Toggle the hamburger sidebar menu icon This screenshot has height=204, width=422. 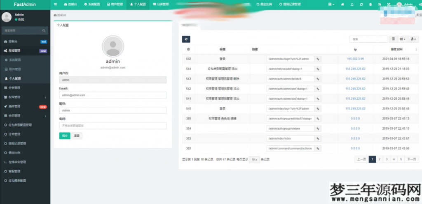coord(56,5)
